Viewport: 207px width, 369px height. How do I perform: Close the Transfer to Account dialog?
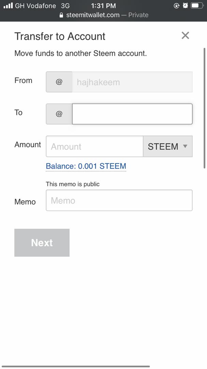point(185,36)
